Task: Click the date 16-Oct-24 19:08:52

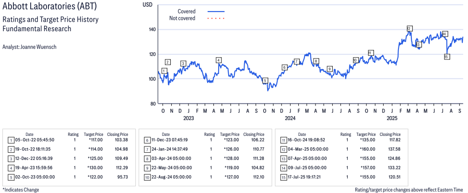Action: pyautogui.click(x=306, y=140)
